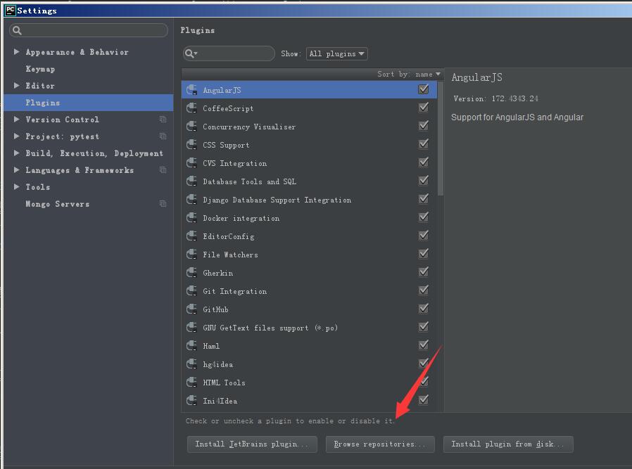Uncheck the Haml plugin
632x469 pixels.
click(x=423, y=345)
